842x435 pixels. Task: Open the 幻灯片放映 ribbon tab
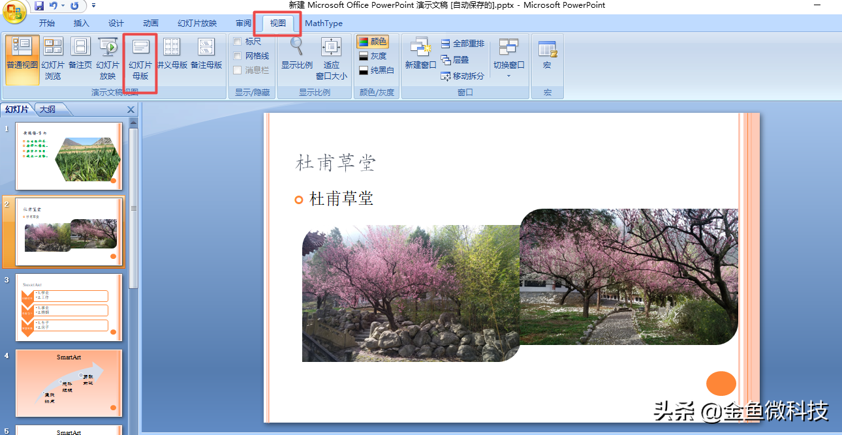(197, 23)
